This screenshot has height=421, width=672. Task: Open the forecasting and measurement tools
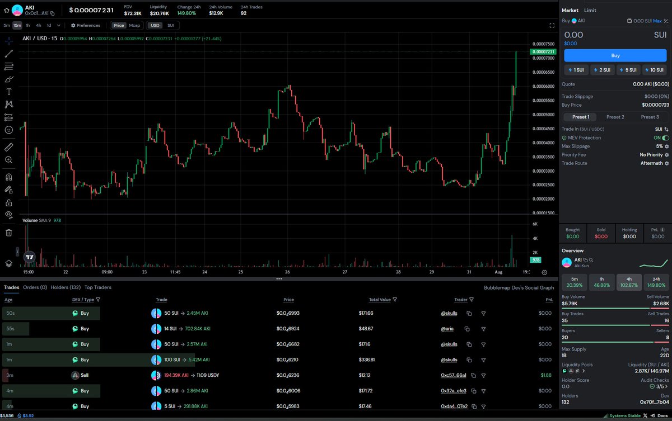(x=8, y=117)
